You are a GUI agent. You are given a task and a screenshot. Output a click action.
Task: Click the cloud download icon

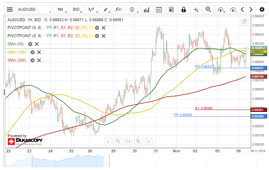(233, 9)
